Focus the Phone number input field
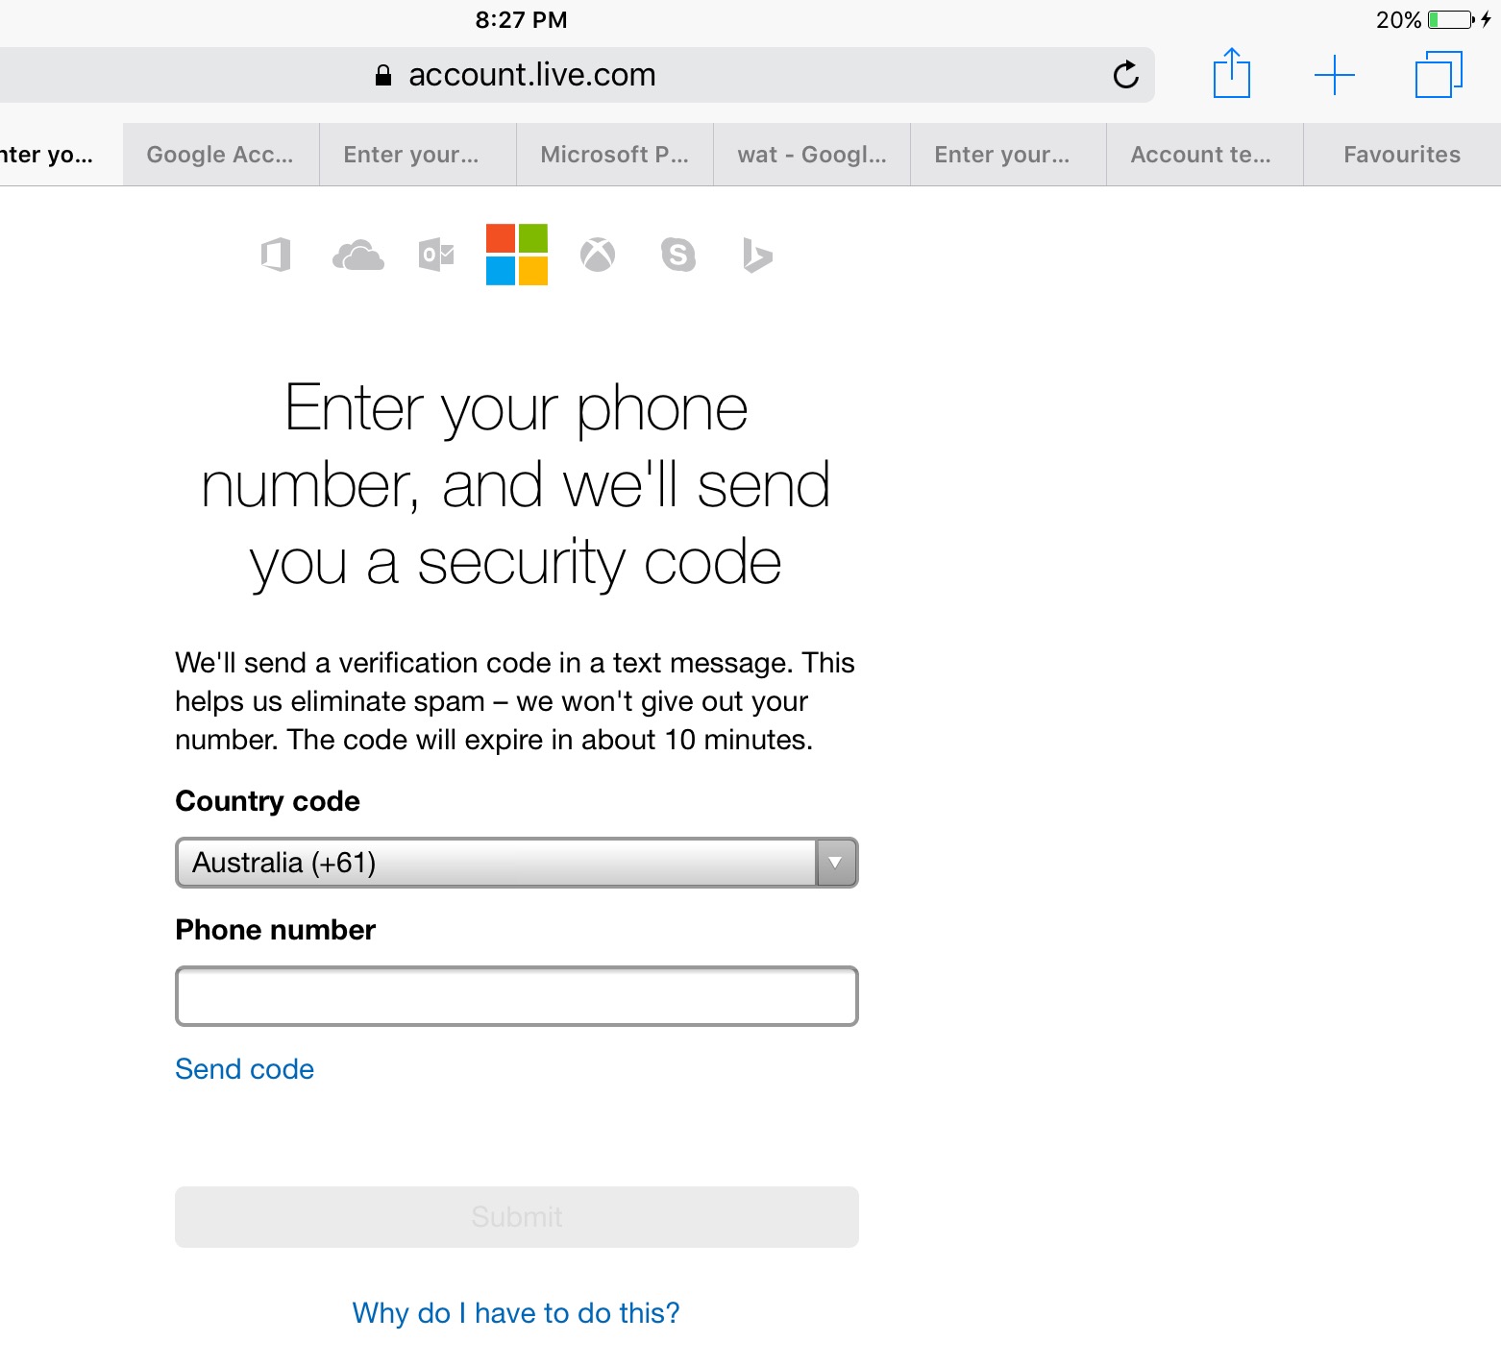 point(516,996)
